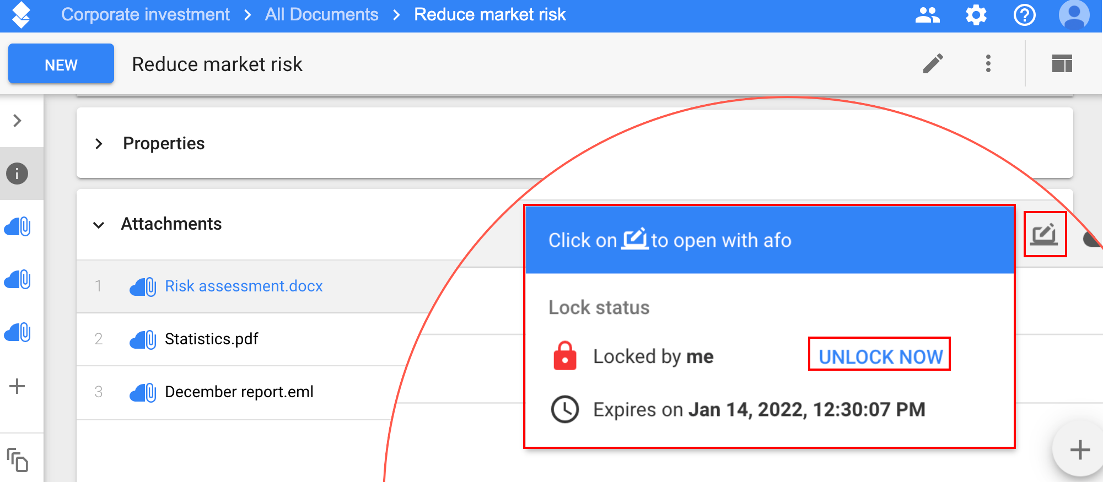Click the Reduce market risk breadcrumb
Viewport: 1103px width, 482px height.
490,15
